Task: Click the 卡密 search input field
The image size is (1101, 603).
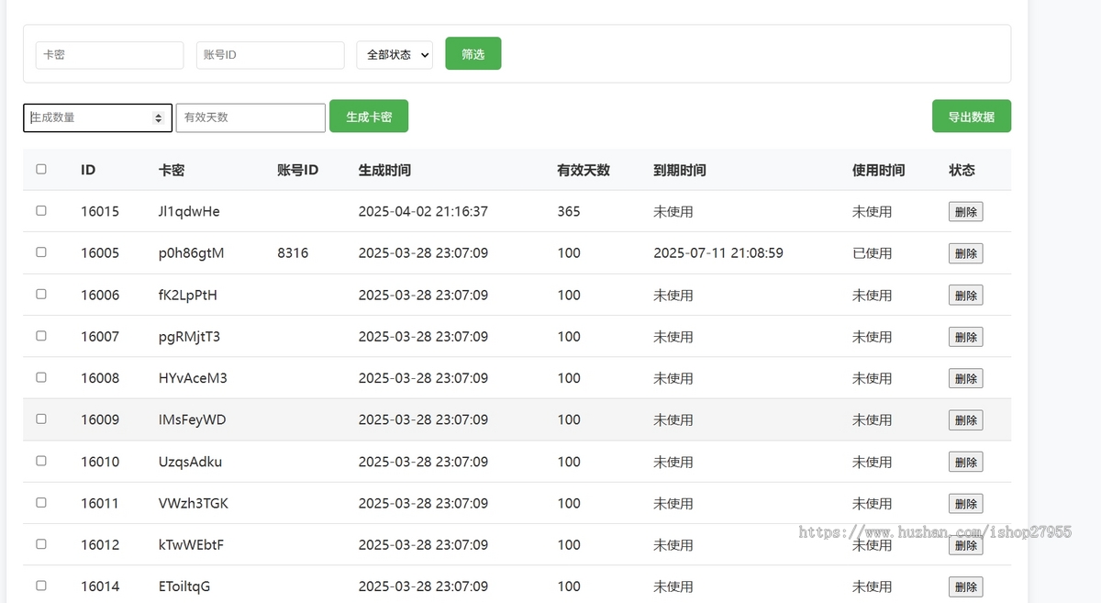Action: (x=109, y=55)
